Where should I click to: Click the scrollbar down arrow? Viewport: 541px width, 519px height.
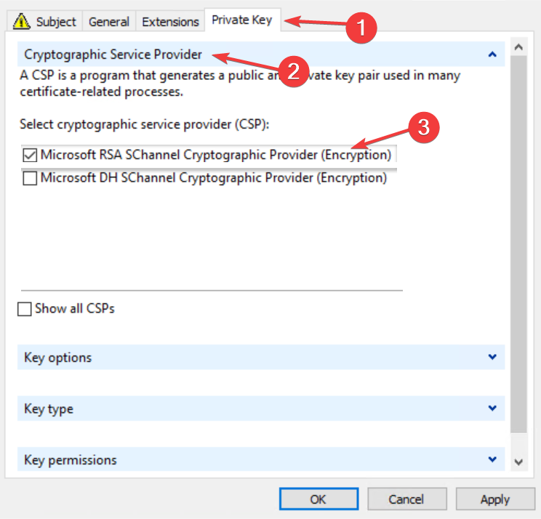click(518, 462)
